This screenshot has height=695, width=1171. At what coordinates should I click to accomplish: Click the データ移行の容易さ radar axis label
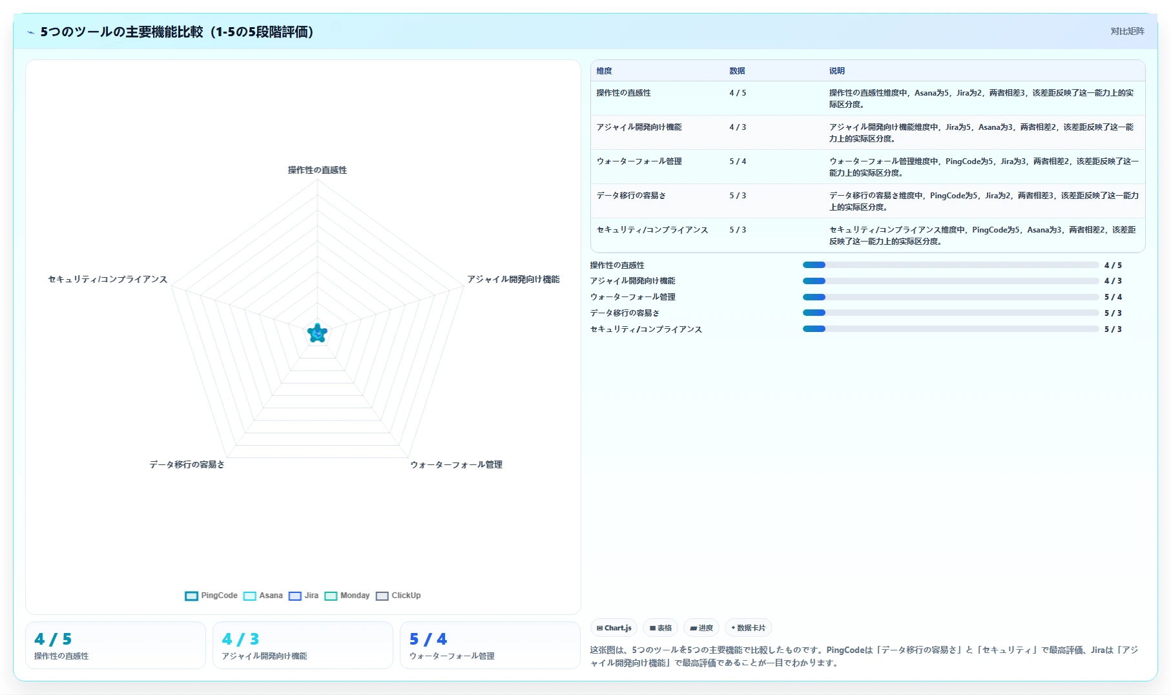click(x=187, y=464)
